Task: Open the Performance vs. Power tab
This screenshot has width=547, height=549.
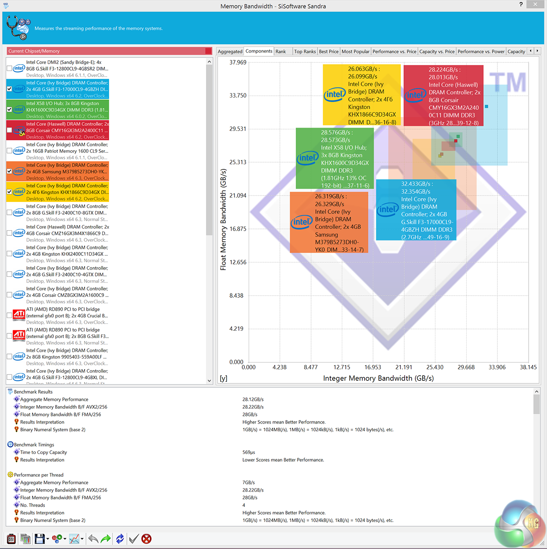Action: (481, 51)
